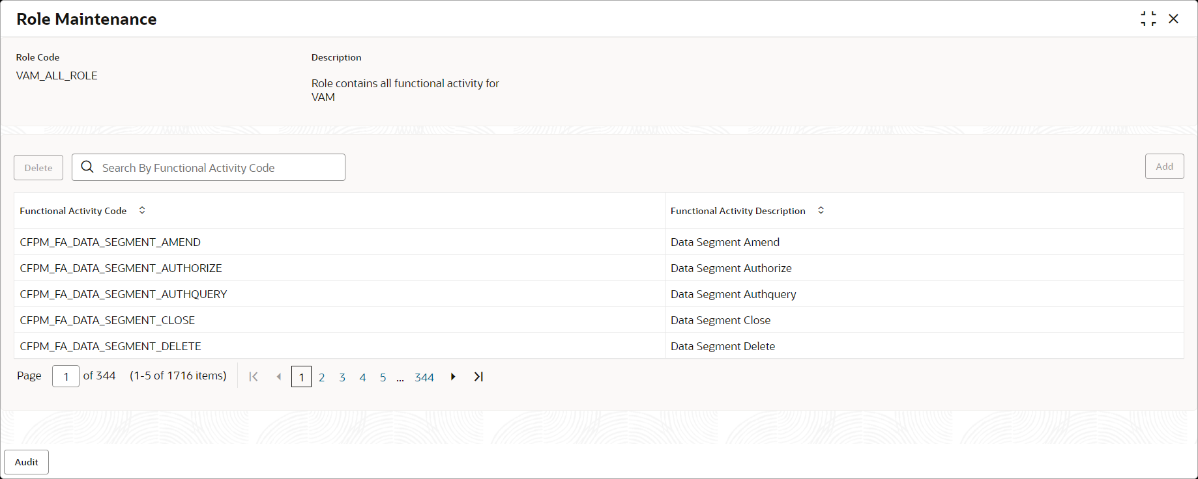1198x479 pixels.
Task: Go to next page arrow
Action: click(x=453, y=377)
